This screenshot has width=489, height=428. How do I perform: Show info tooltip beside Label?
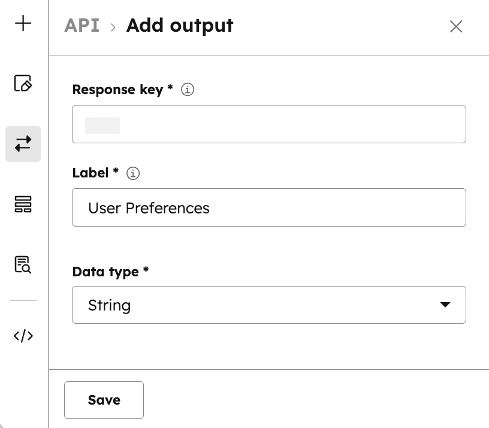[x=134, y=173]
